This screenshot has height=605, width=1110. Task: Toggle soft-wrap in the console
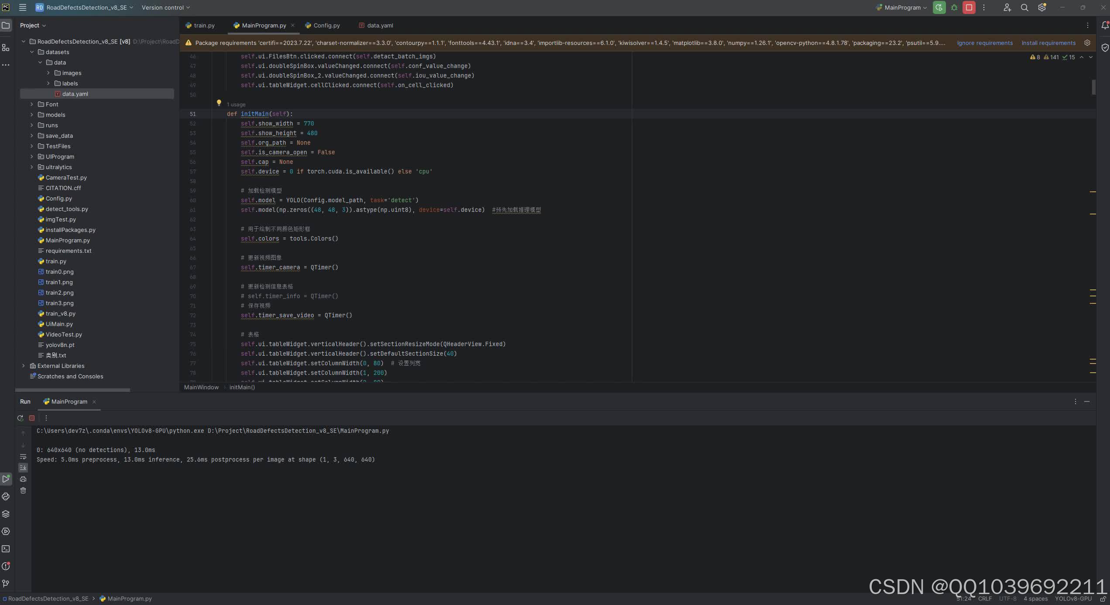click(x=23, y=456)
